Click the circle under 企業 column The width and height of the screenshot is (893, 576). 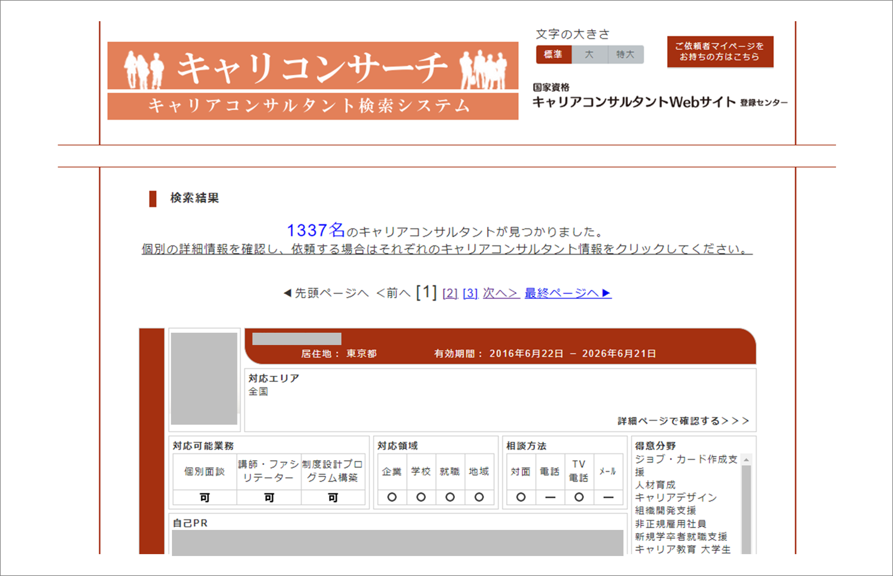coord(392,497)
